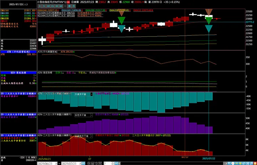Open the 投信未平倉 dropdown
This screenshot has width=257, height=165.
tap(91, 115)
